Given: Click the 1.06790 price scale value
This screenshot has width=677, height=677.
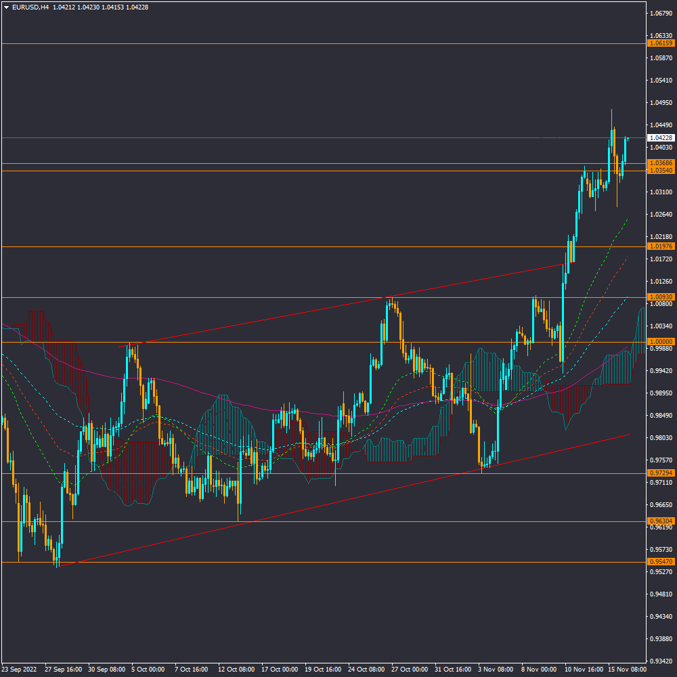Looking at the screenshot, I should point(661,14).
